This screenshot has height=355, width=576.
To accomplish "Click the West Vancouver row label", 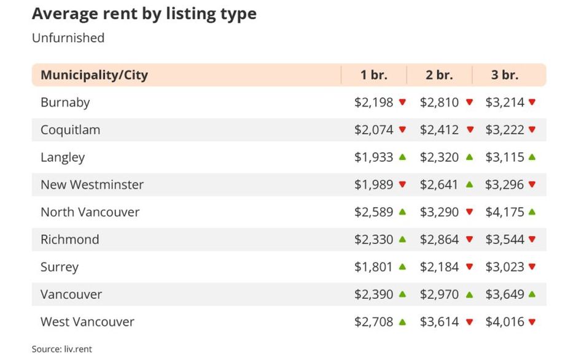I will (87, 322).
